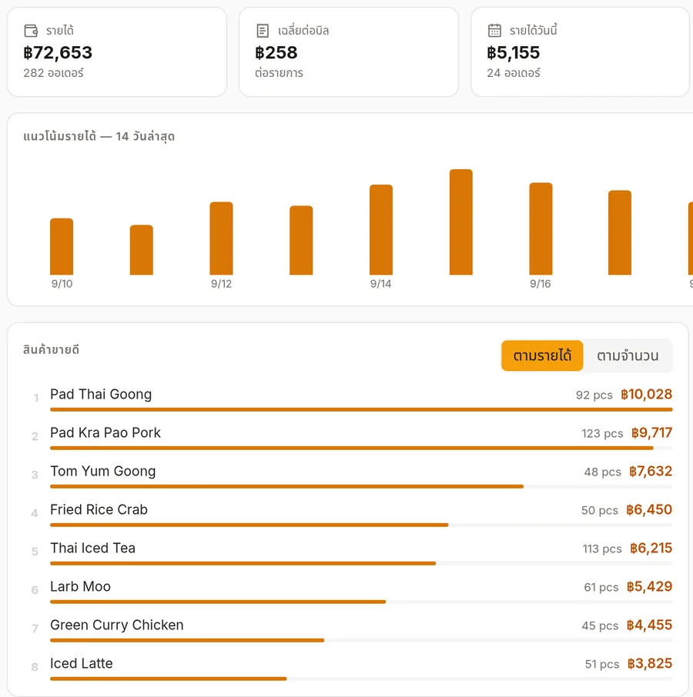Click the ฿258 average per bill value
693x697 pixels.
pos(276,52)
